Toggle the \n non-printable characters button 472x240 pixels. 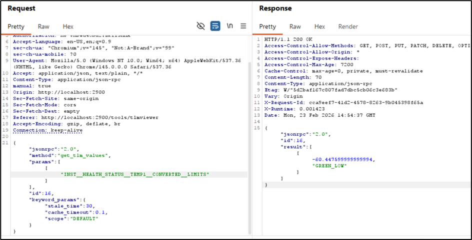coord(229,26)
